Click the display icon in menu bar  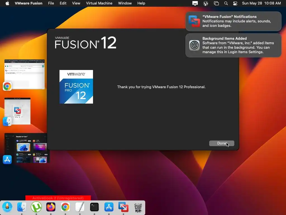[x=195, y=3]
